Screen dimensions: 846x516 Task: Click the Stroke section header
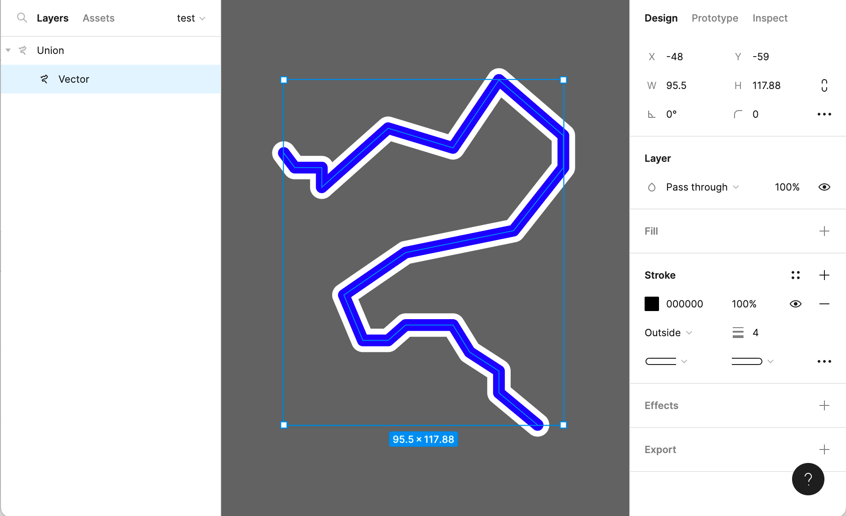(x=660, y=275)
